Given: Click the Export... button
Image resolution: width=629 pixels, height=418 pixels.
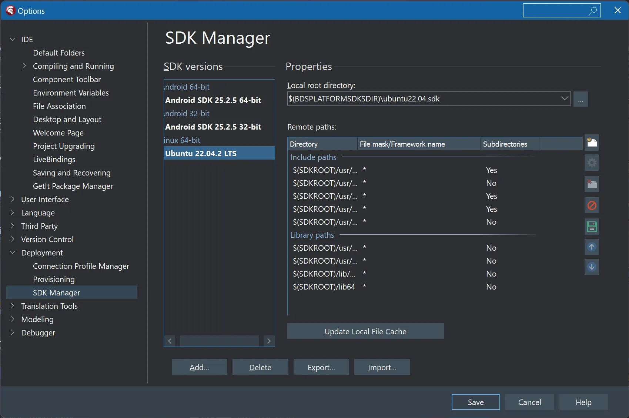Looking at the screenshot, I should [x=321, y=367].
